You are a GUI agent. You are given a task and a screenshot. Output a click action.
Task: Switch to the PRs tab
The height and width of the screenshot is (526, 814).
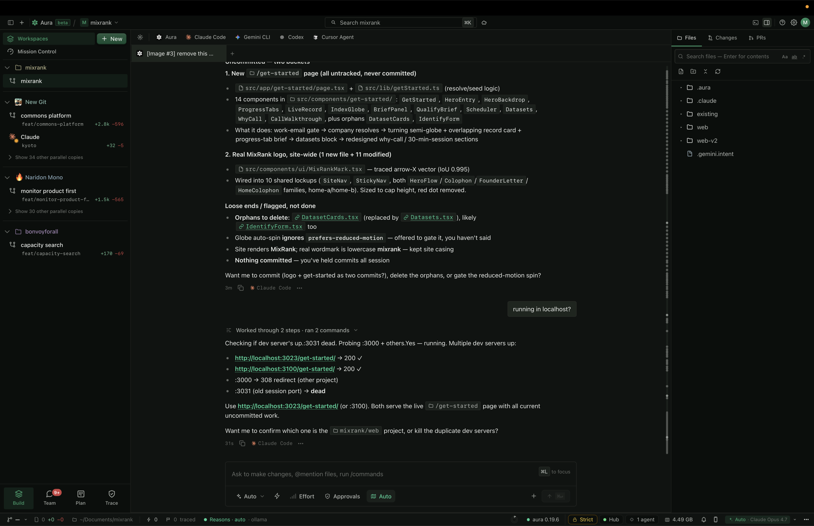(757, 38)
